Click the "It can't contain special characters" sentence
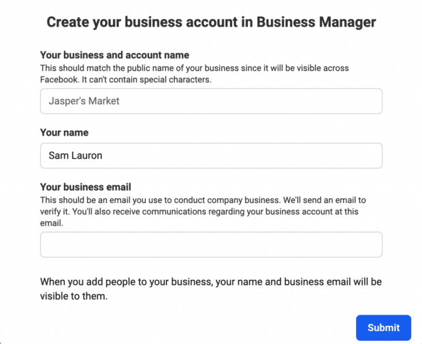This screenshot has width=422, height=344. (148, 79)
